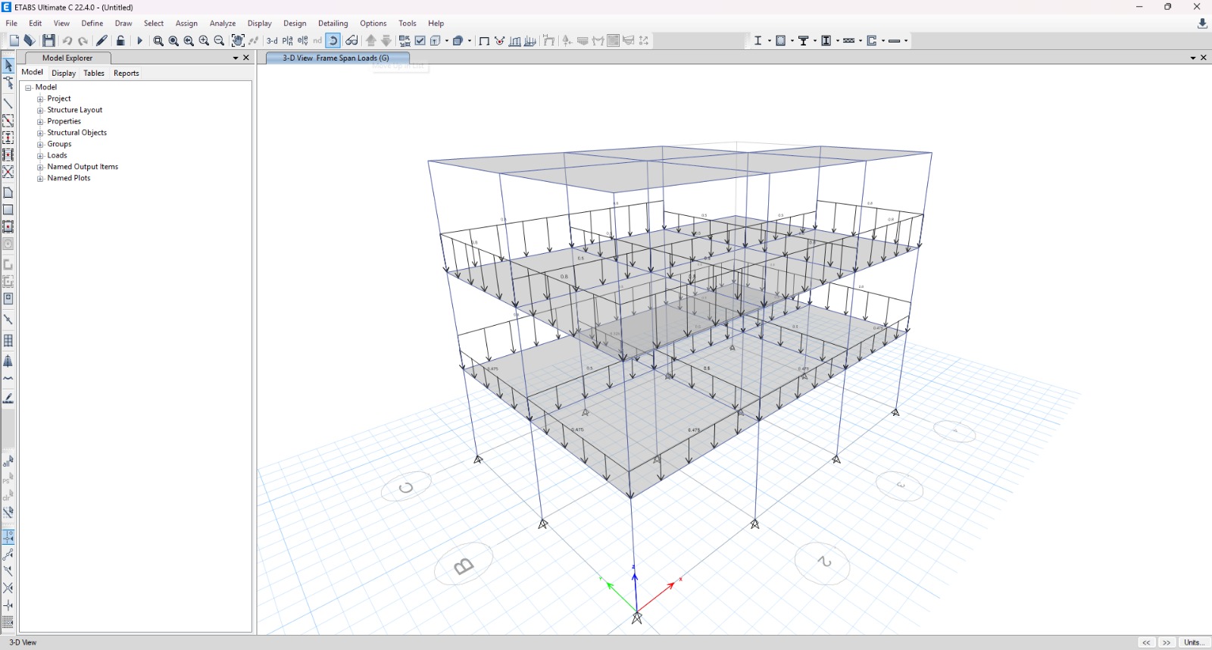1212x650 pixels.
Task: Open the concrete frame design dropdown arrow
Action: (792, 41)
